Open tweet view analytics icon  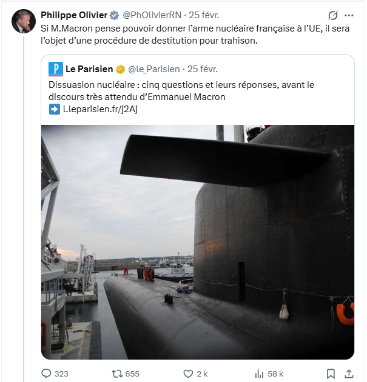coord(259,374)
